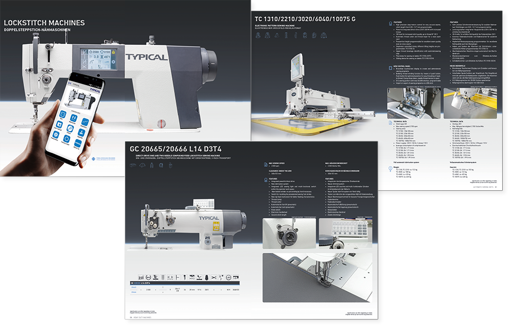Open the bobbin winder close-up photo
Screen dimensions: 512x328
point(289,234)
